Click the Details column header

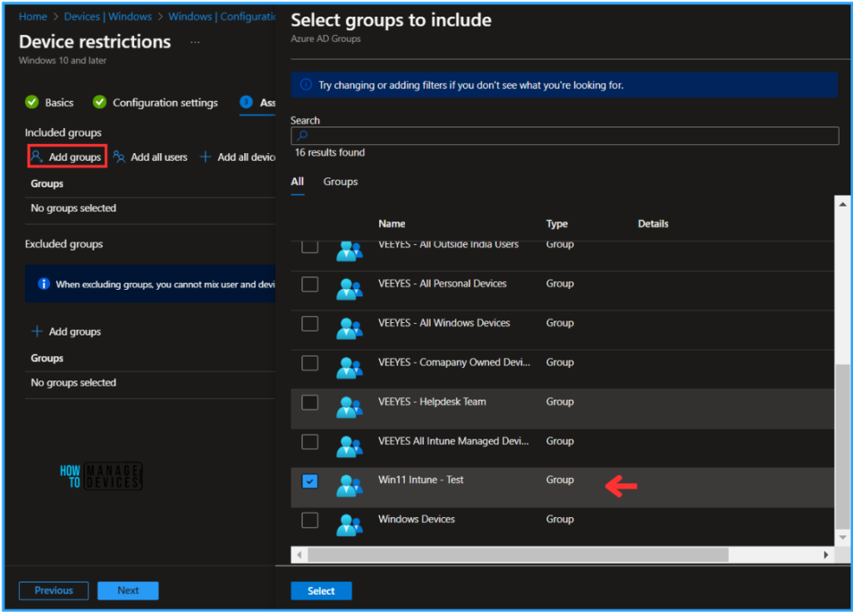pyautogui.click(x=653, y=224)
